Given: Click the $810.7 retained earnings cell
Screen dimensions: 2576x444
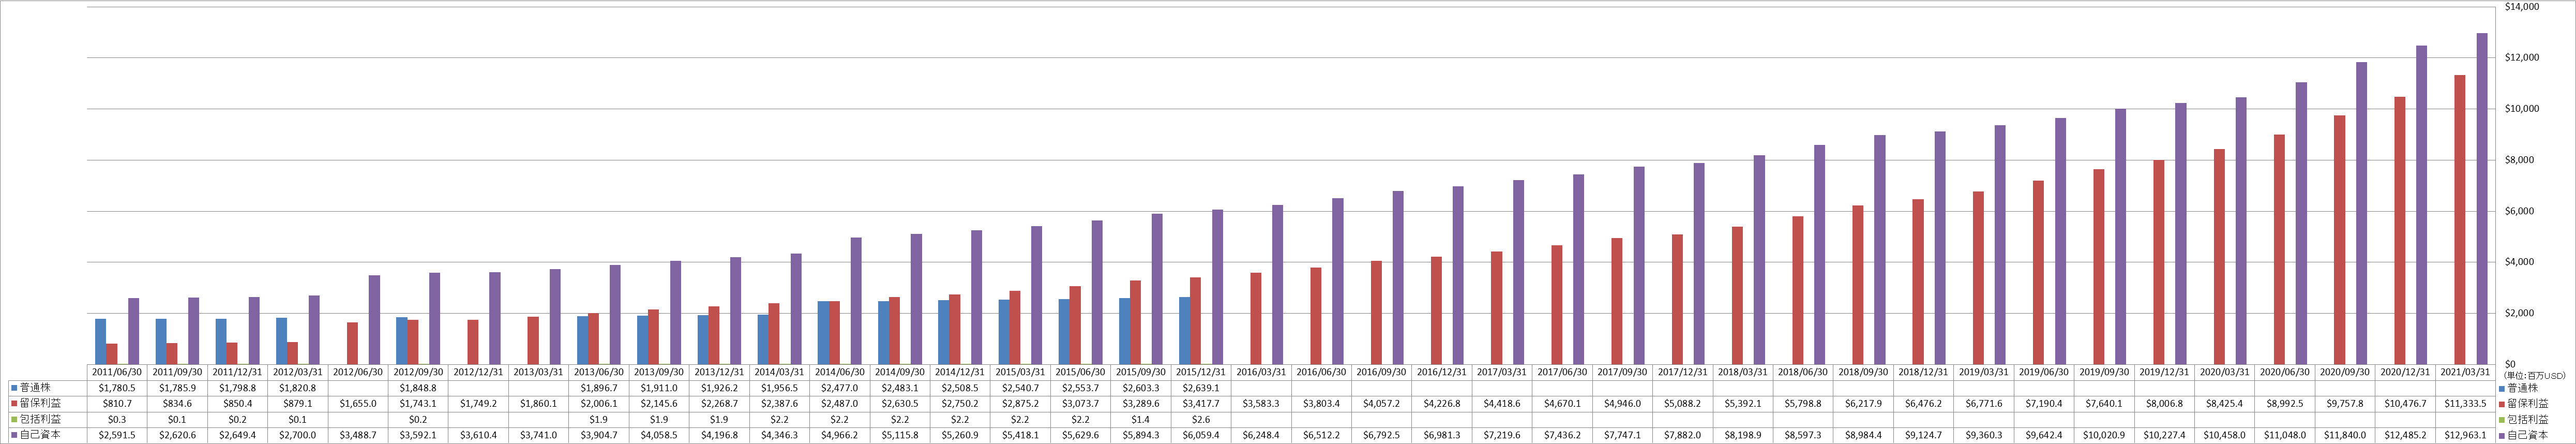Looking at the screenshot, I should point(117,403).
